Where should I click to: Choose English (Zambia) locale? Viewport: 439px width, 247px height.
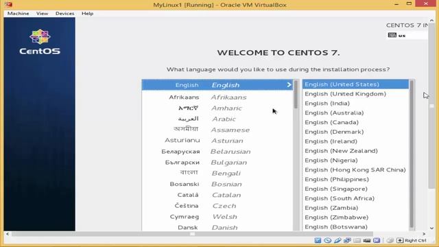(x=355, y=208)
